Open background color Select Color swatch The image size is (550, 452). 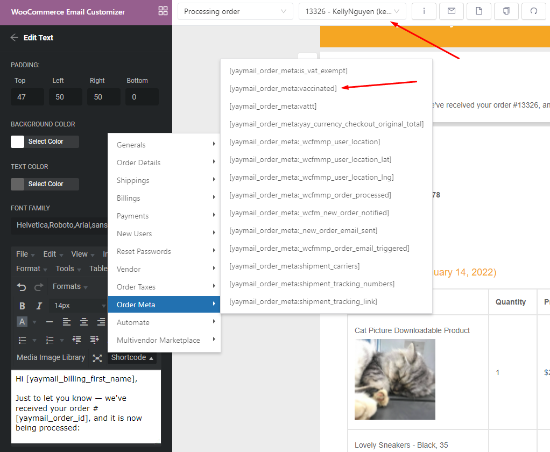point(45,142)
